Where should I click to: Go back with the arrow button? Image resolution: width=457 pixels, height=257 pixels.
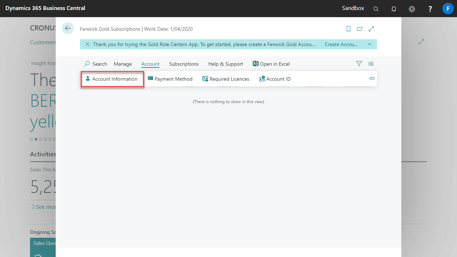point(68,28)
